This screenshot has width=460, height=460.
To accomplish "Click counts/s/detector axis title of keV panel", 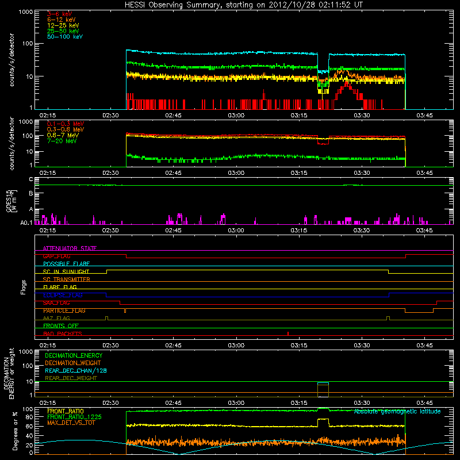I will 11,60.
